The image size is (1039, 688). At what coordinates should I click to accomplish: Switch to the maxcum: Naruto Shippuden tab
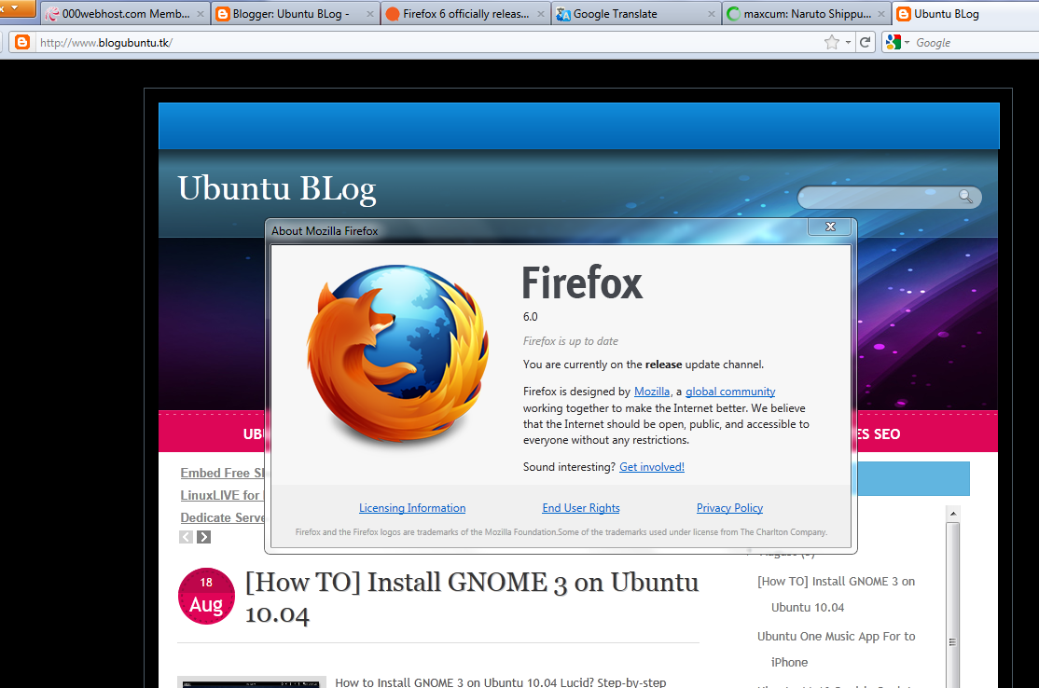click(807, 14)
